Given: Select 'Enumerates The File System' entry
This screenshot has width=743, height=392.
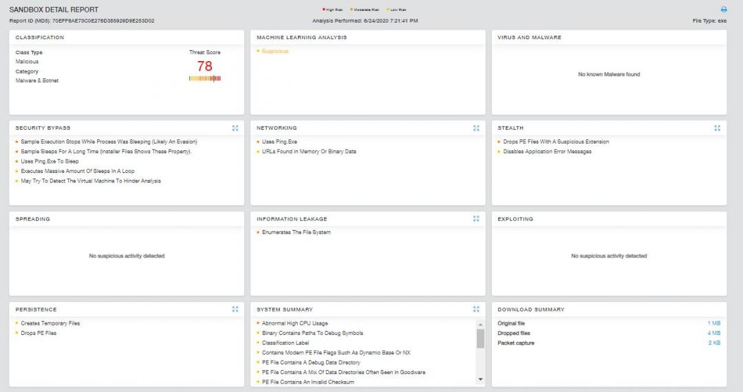Looking at the screenshot, I should click(296, 233).
